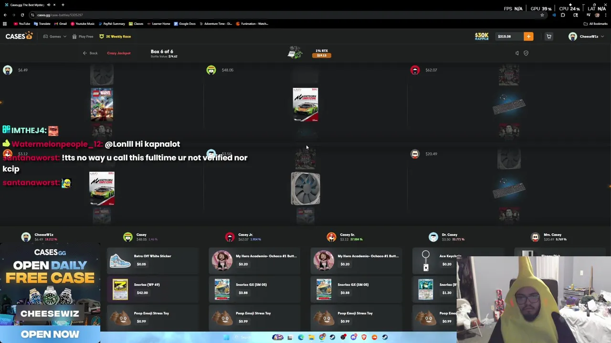Open the Funimation bookmark
This screenshot has width=611, height=343.
(252, 23)
